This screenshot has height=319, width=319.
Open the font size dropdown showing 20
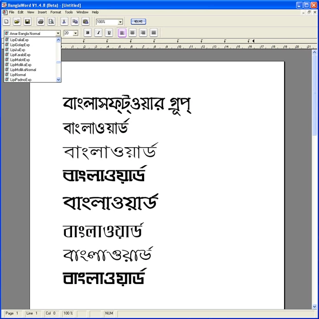(x=76, y=33)
